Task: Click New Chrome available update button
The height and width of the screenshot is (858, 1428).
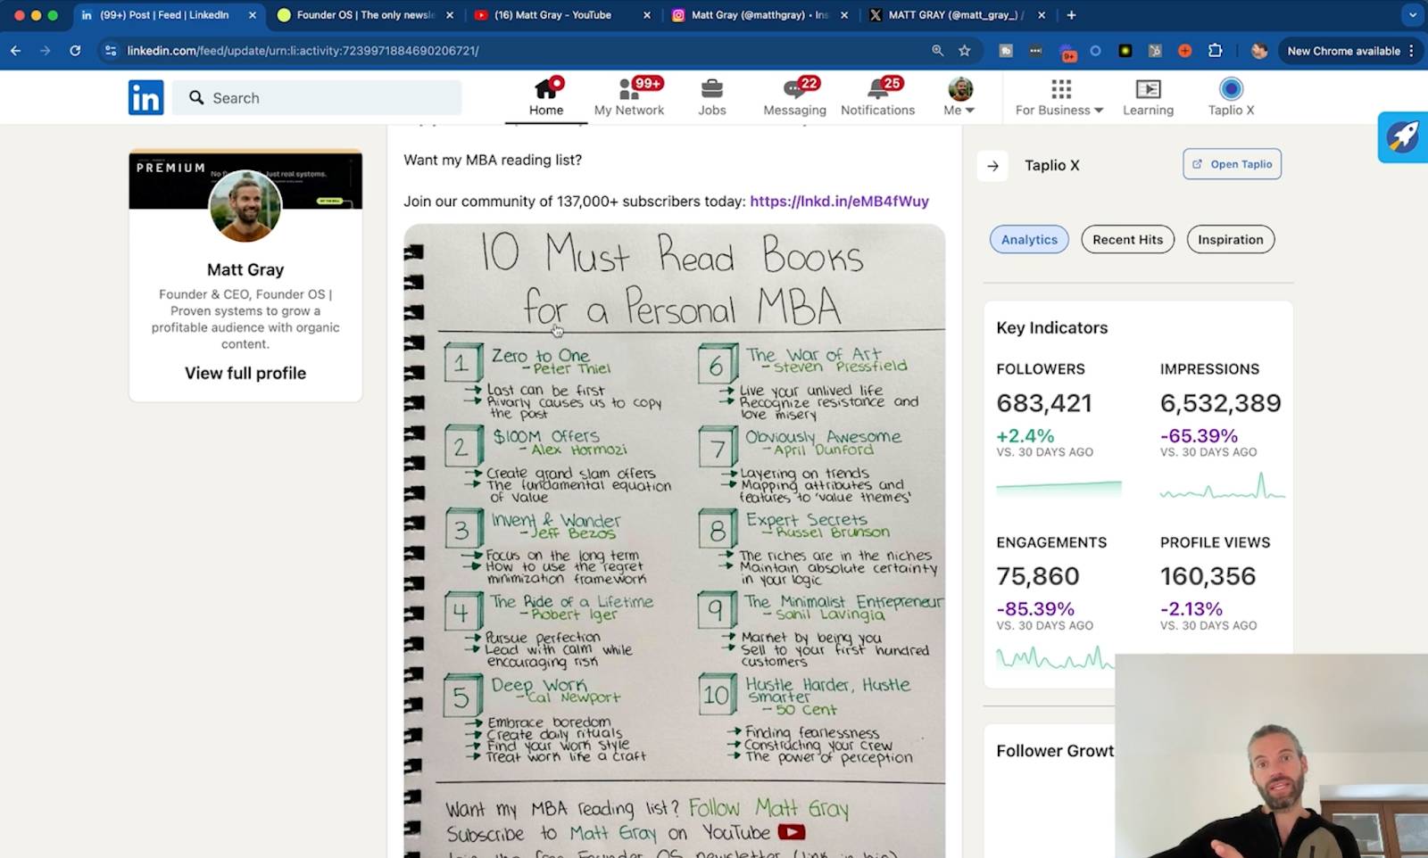Action: click(1343, 51)
